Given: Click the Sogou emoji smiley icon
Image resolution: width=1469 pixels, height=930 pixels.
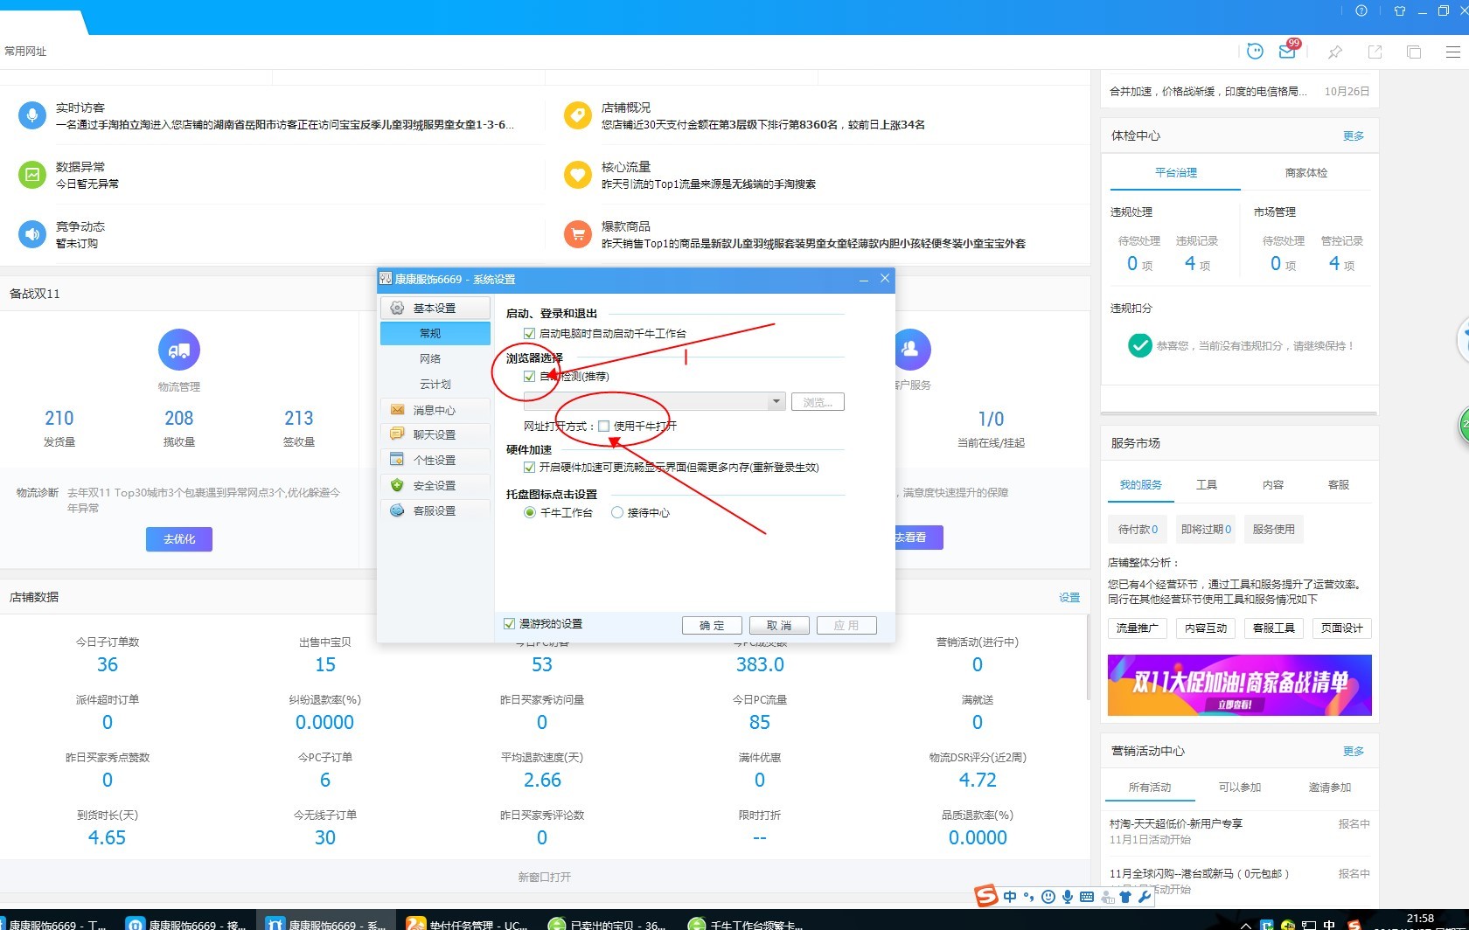Looking at the screenshot, I should click(x=1048, y=897).
